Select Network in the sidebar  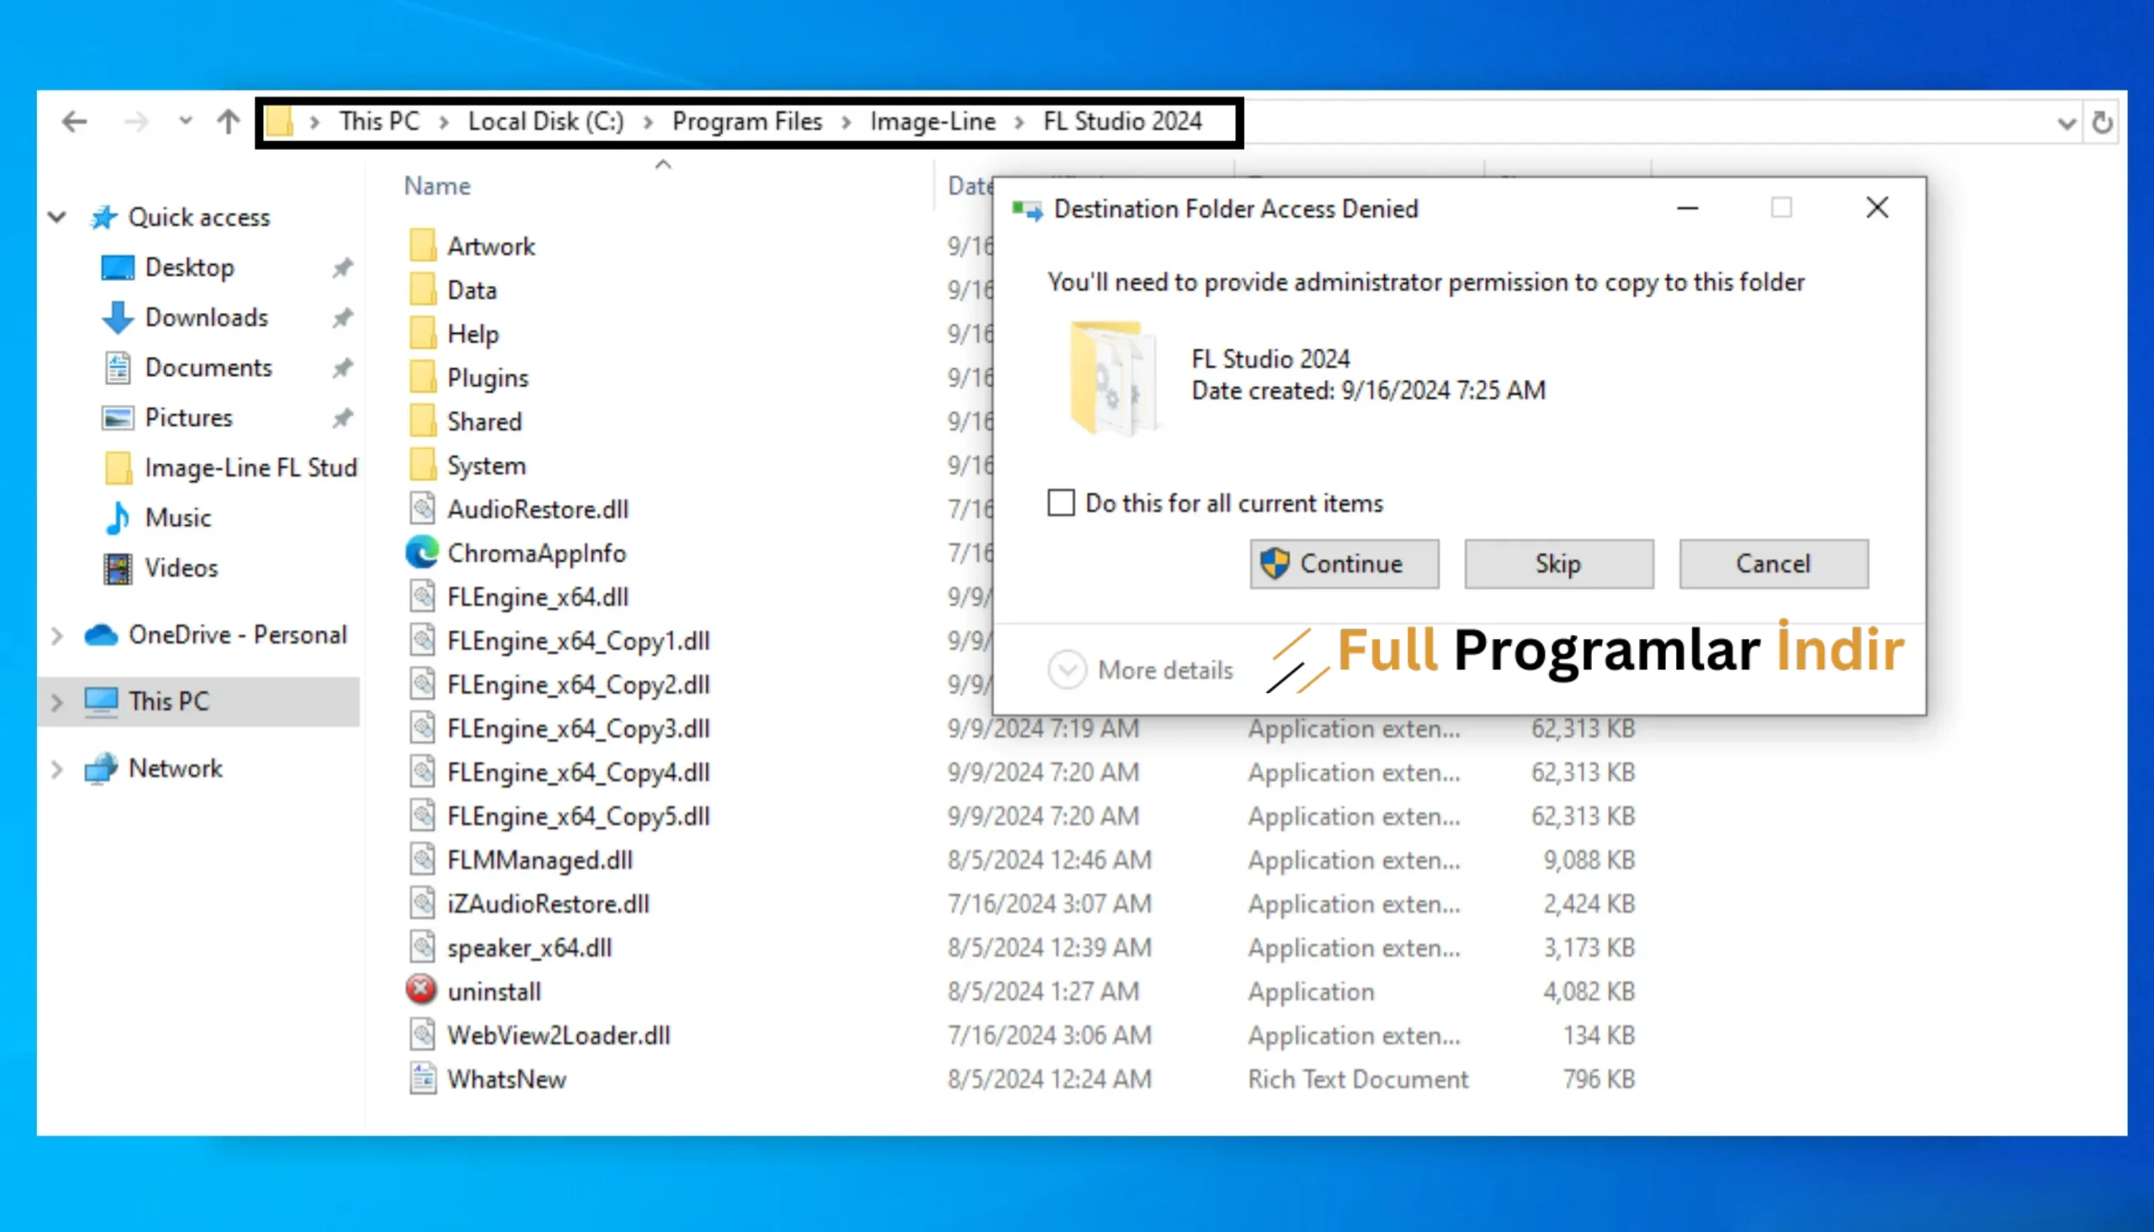coord(175,769)
